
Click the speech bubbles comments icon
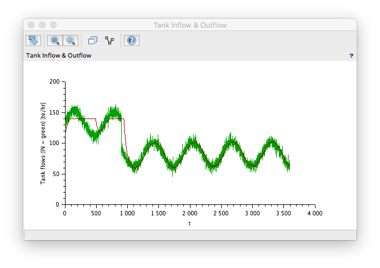click(93, 40)
